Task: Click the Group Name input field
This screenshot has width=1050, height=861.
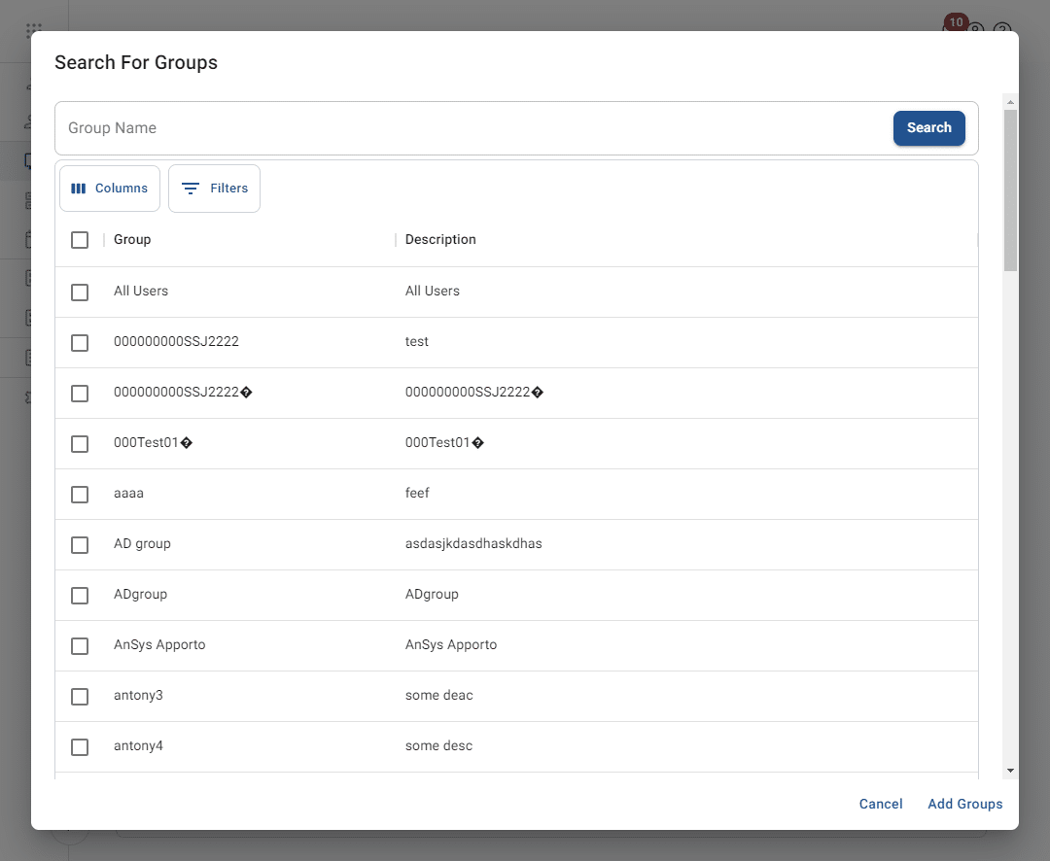Action: 389,127
